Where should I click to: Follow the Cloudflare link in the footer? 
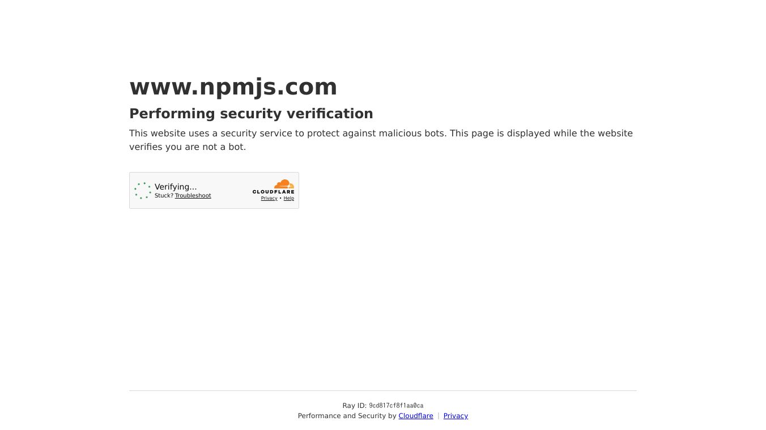tap(416, 416)
